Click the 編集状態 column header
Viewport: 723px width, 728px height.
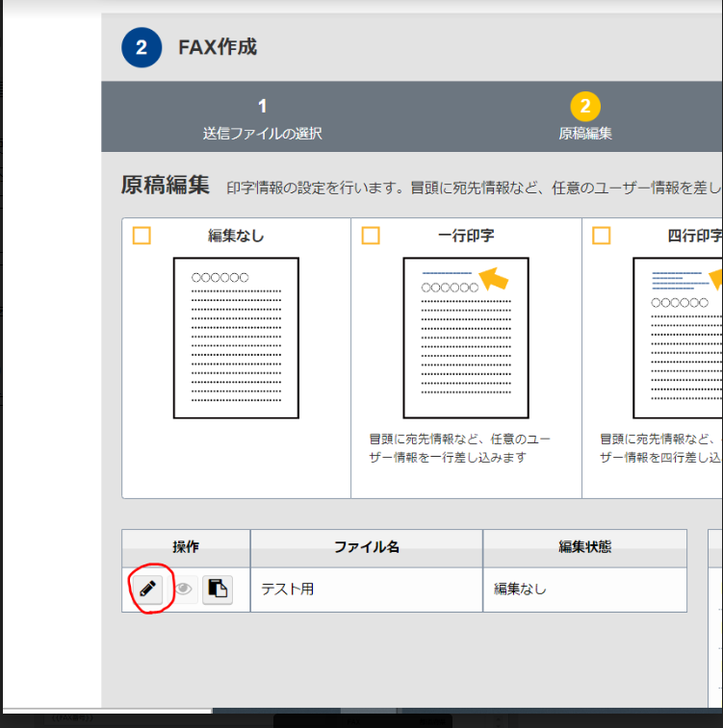pos(585,548)
